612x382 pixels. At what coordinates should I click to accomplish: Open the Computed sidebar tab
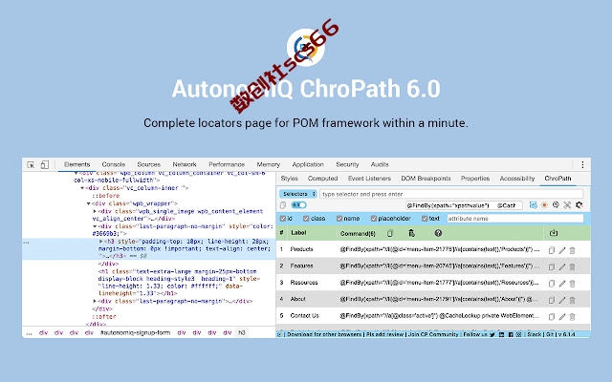[x=323, y=179]
